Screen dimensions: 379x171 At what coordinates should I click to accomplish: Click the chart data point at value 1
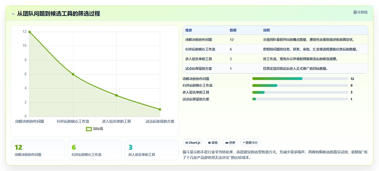tap(160, 109)
